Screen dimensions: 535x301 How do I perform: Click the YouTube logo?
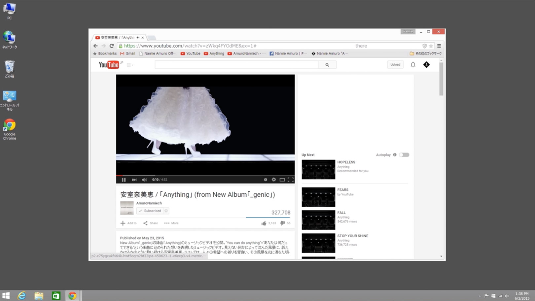[109, 65]
